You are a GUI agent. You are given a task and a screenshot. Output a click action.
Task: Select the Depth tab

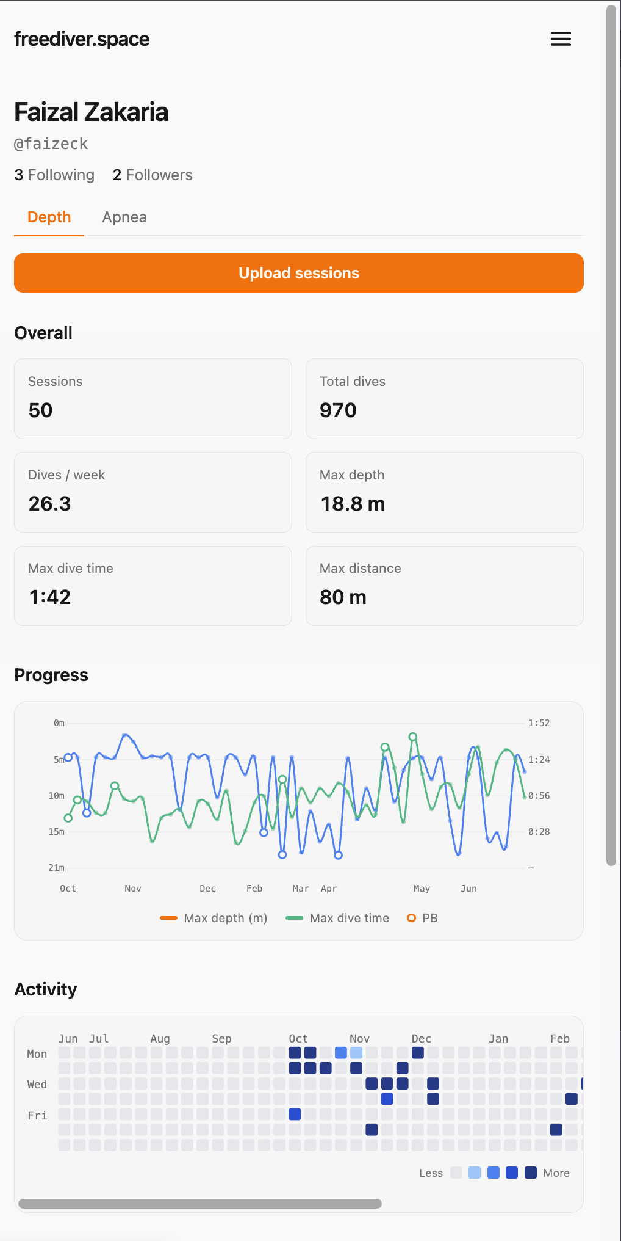pyautogui.click(x=49, y=217)
